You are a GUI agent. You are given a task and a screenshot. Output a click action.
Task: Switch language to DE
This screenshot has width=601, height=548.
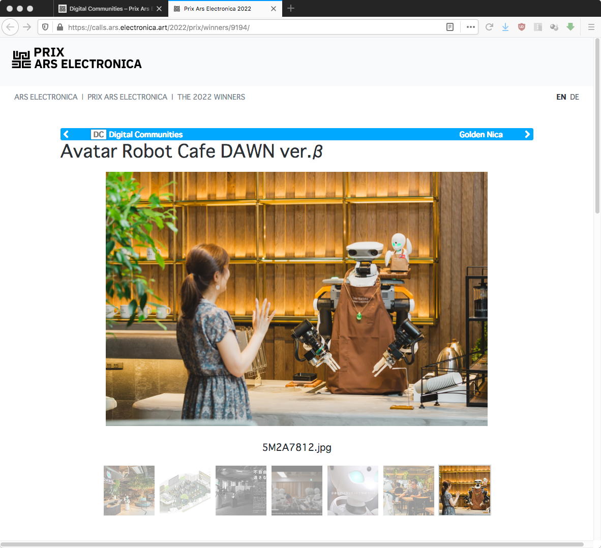(574, 97)
